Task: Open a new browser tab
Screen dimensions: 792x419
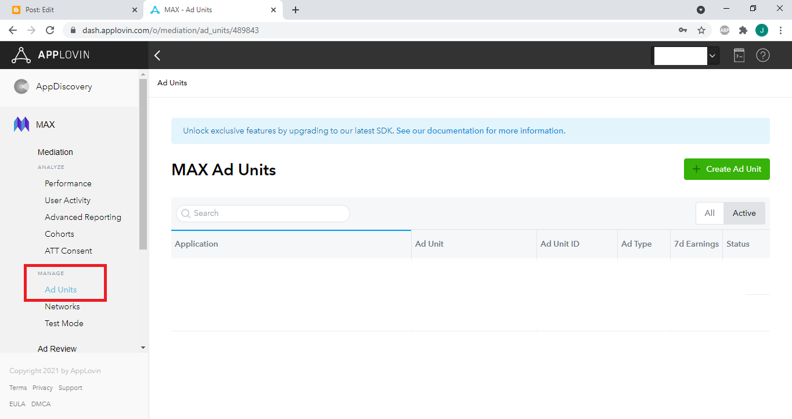Action: click(296, 10)
